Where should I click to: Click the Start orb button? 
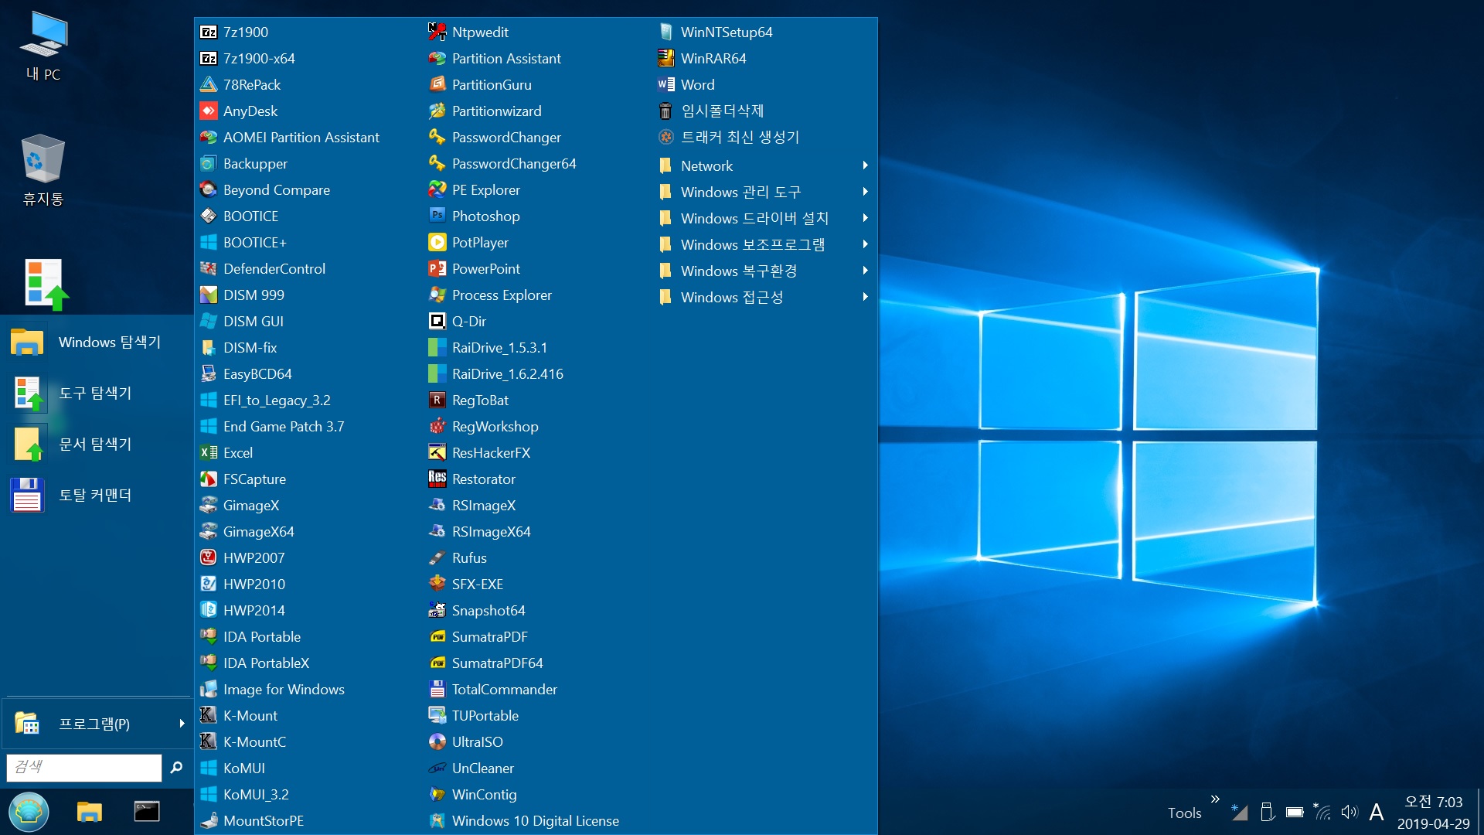(29, 811)
